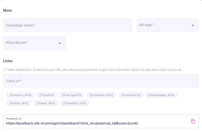Image resolution: width=202 pixels, height=132 pixels.
Task: Click into the Click url field
Action: (x=101, y=81)
